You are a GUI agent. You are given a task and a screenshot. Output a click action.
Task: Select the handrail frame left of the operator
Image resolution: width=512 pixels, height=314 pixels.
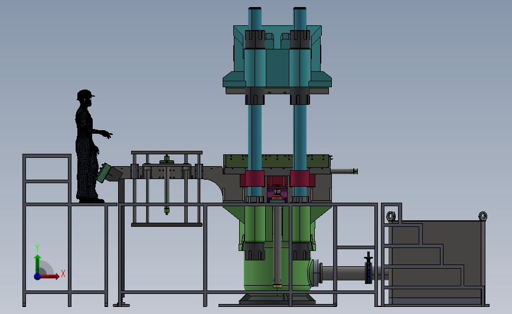point(47,179)
